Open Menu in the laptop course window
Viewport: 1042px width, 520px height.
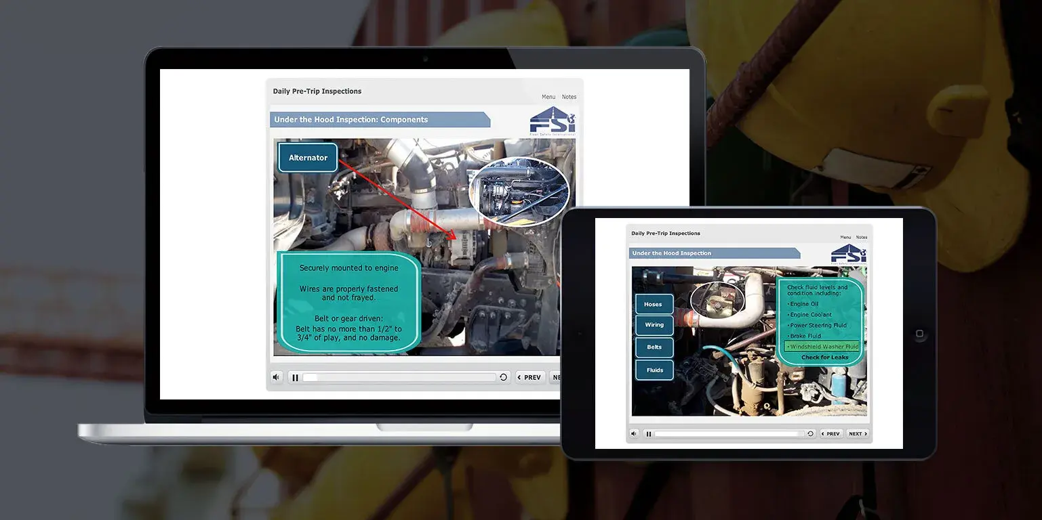click(x=548, y=97)
